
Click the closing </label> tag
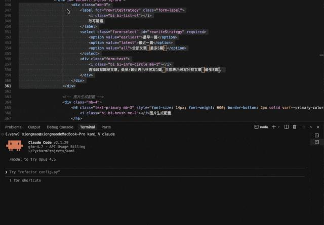click(89, 26)
